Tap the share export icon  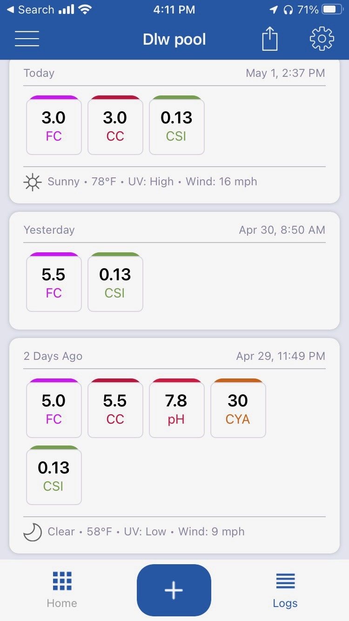pos(270,39)
